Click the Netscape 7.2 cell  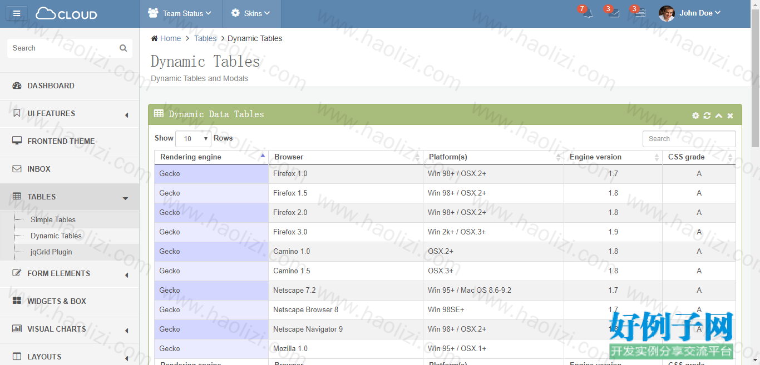346,291
